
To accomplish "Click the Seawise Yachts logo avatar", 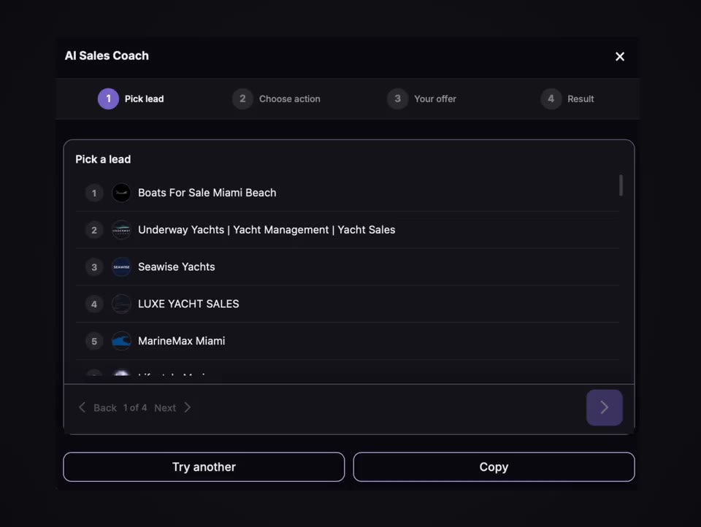I will [121, 267].
